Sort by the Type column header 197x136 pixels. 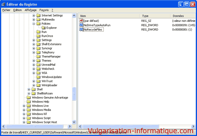[x=155, y=16]
